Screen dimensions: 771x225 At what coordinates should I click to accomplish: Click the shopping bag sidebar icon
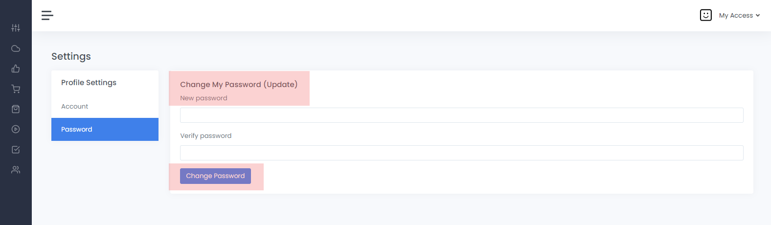coord(16,109)
